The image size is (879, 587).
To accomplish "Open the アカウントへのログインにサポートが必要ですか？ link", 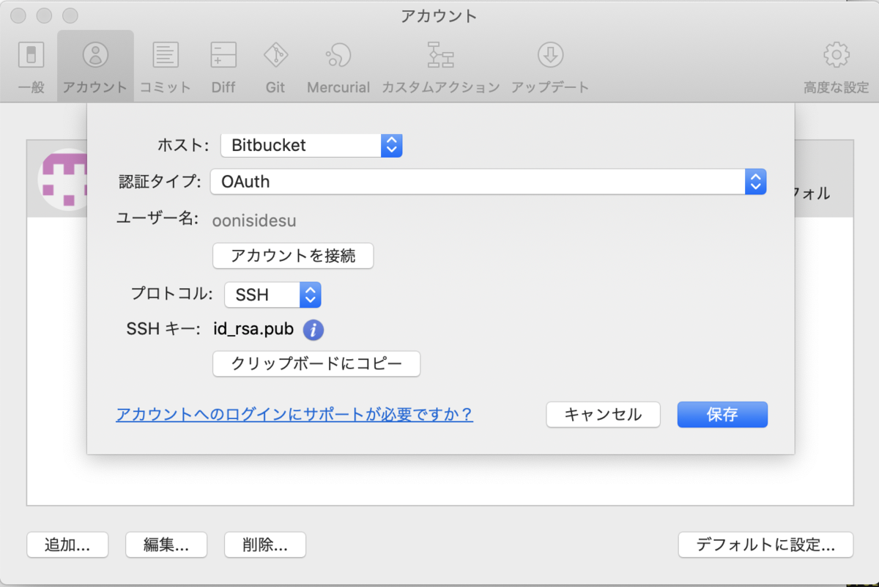I will (x=294, y=415).
